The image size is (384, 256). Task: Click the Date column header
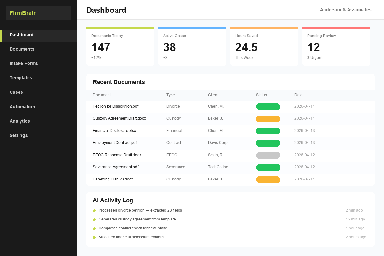pyautogui.click(x=298, y=95)
